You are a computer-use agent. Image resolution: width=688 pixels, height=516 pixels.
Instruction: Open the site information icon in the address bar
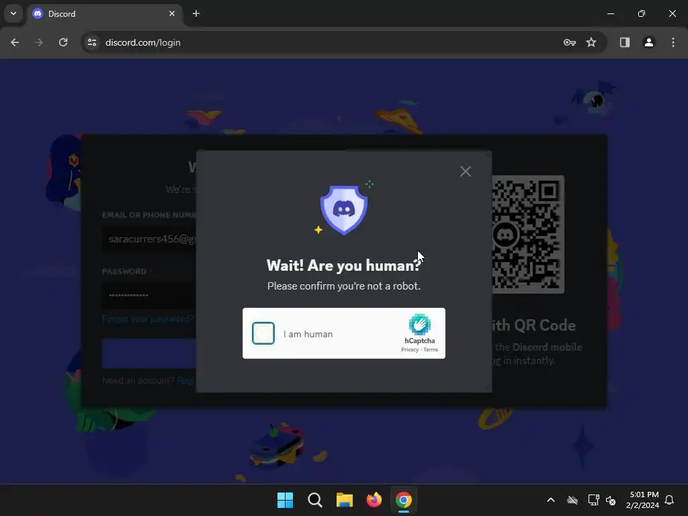point(92,42)
